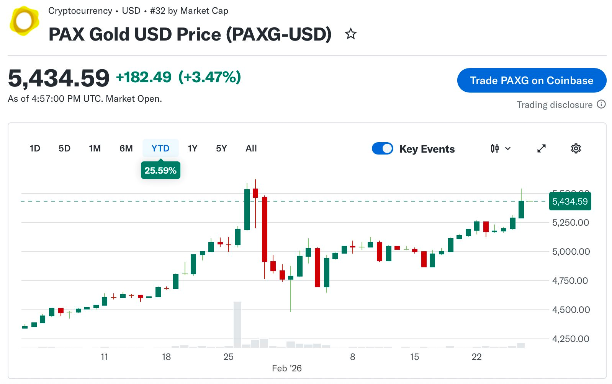
Task: Expand the chart style dropdown chevron
Action: point(508,149)
